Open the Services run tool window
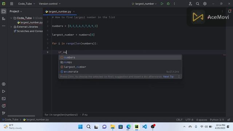The width and height of the screenshot is (233, 131). (4, 91)
